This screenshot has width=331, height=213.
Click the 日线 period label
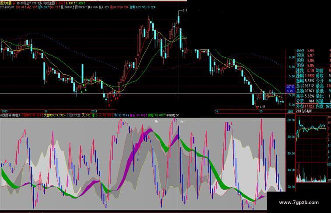coord(290,111)
